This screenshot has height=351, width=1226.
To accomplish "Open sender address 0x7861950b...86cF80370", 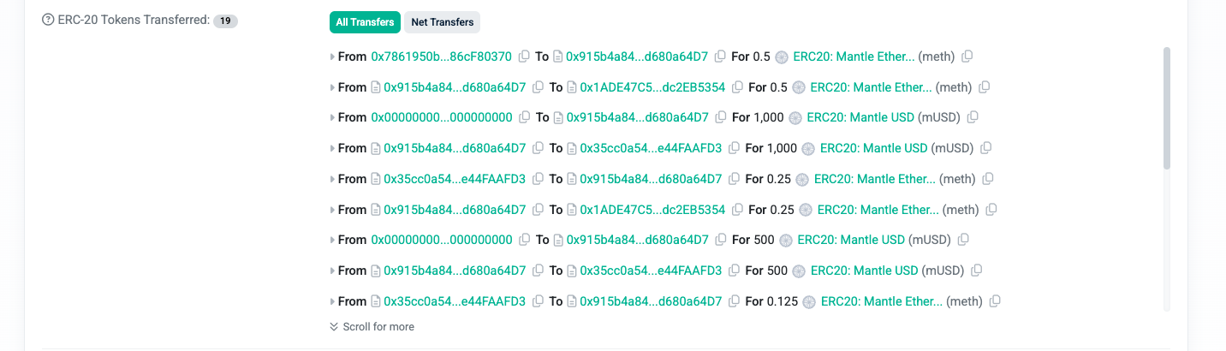I will pyautogui.click(x=441, y=57).
